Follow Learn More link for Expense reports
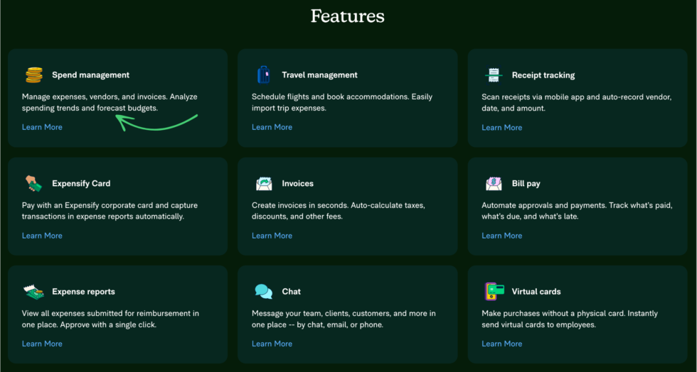697x372 pixels. [x=42, y=344]
